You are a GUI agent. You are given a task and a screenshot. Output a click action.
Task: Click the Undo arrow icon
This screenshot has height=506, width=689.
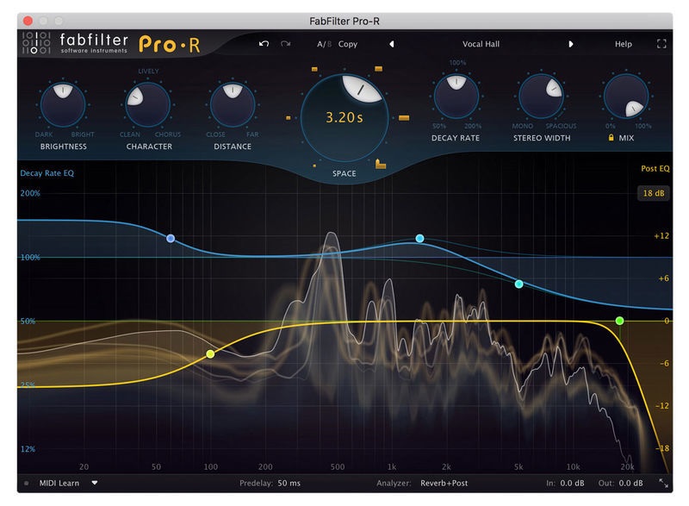click(x=264, y=43)
